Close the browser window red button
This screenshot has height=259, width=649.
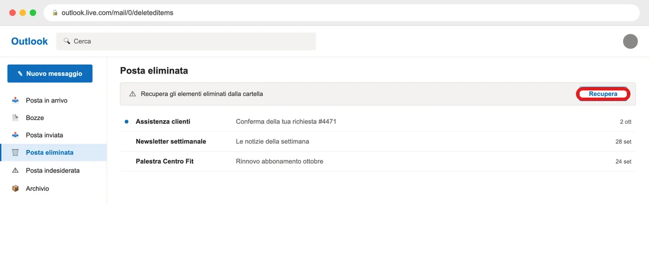[12, 13]
